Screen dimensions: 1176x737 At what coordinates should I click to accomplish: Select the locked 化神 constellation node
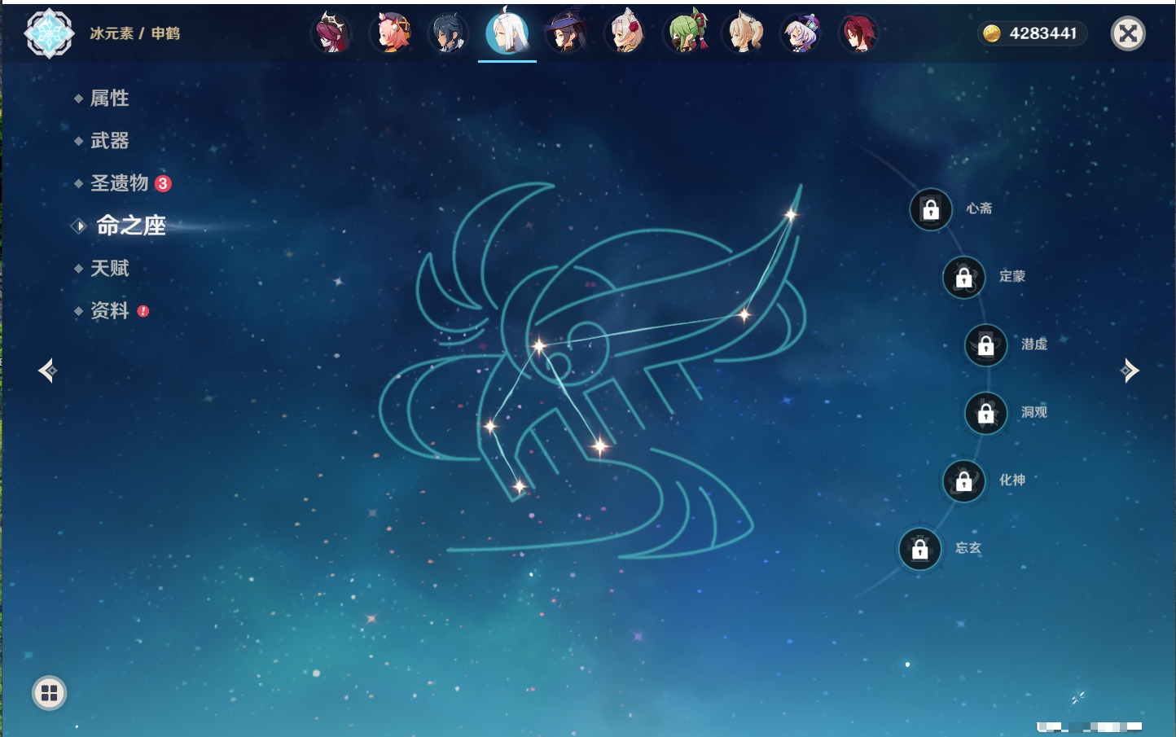click(x=964, y=480)
